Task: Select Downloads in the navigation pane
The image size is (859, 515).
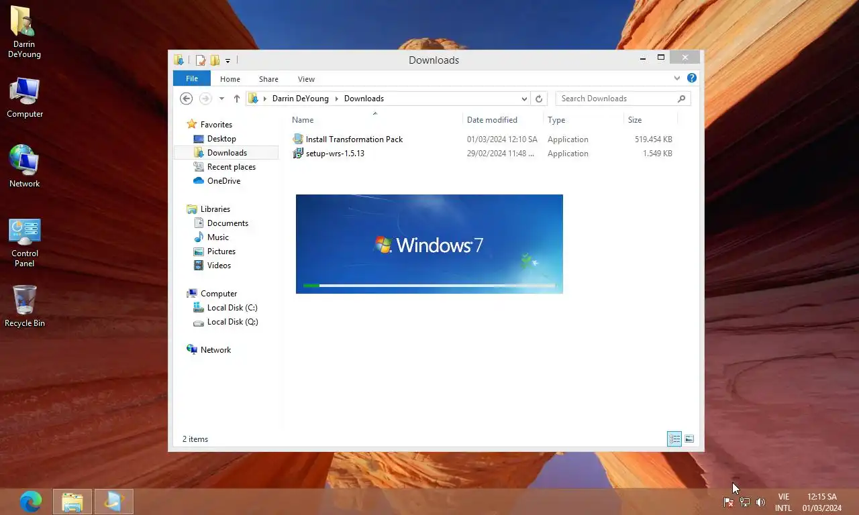Action: click(227, 153)
